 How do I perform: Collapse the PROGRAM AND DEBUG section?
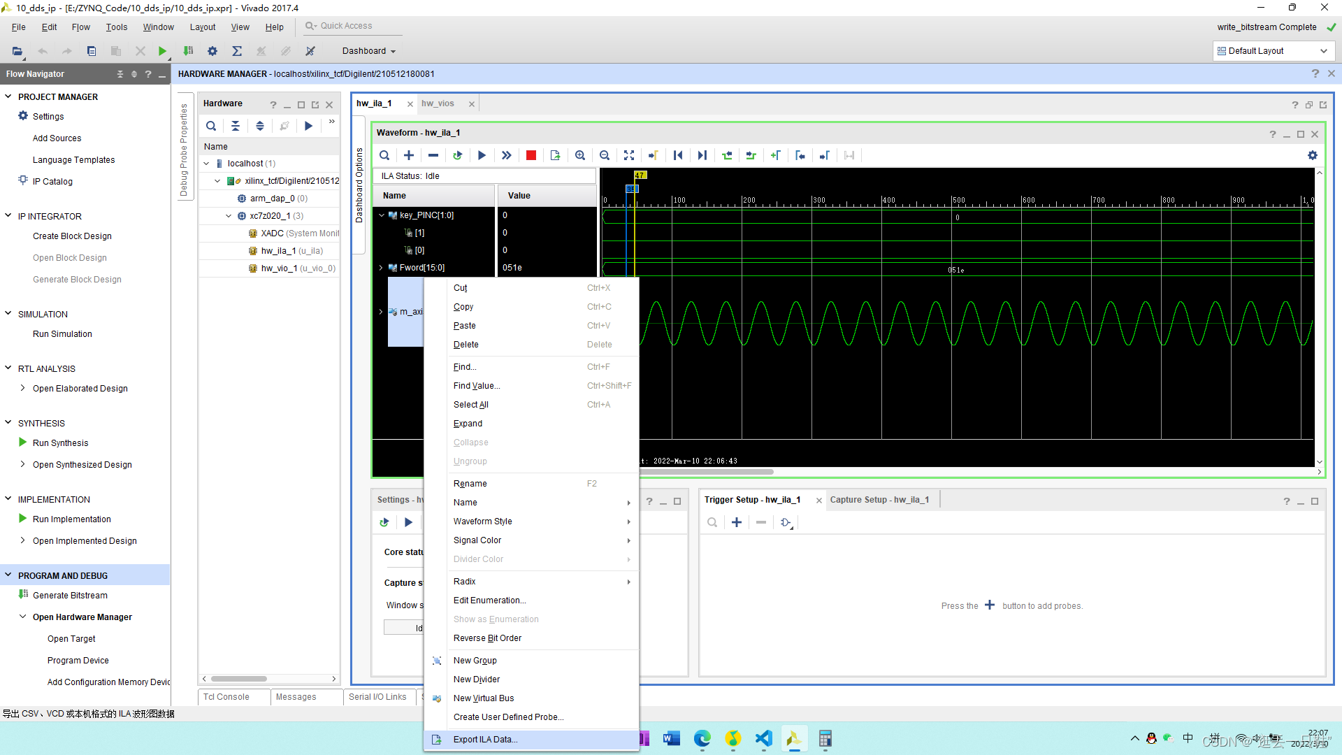(8, 575)
